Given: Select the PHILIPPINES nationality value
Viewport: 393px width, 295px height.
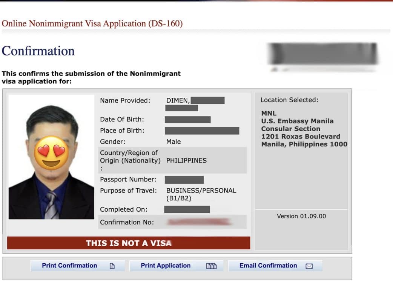Looking at the screenshot, I should tap(186, 160).
